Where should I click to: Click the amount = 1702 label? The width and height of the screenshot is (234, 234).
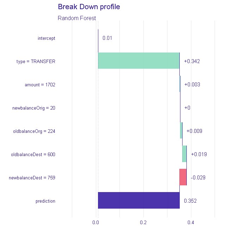pyautogui.click(x=40, y=85)
